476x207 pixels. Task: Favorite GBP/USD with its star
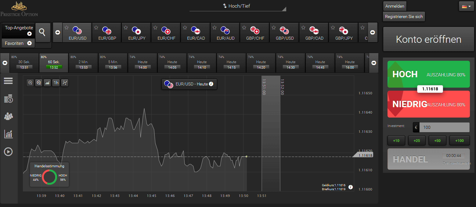tap(273, 27)
